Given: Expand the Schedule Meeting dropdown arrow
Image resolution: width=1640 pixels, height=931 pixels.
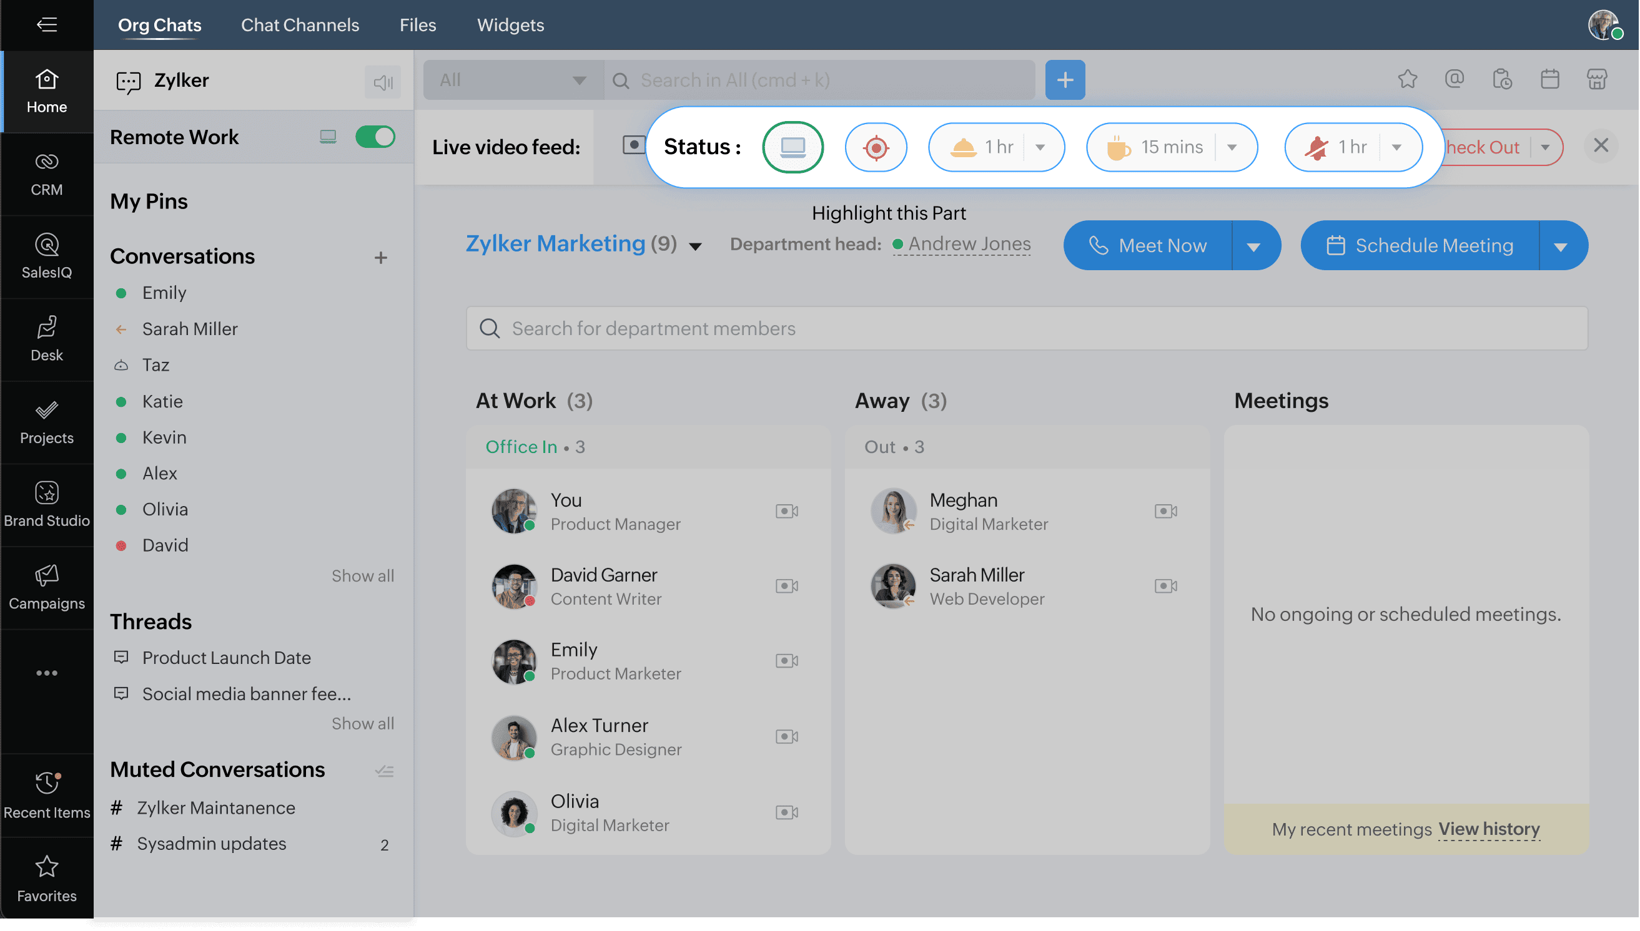Looking at the screenshot, I should [1560, 246].
